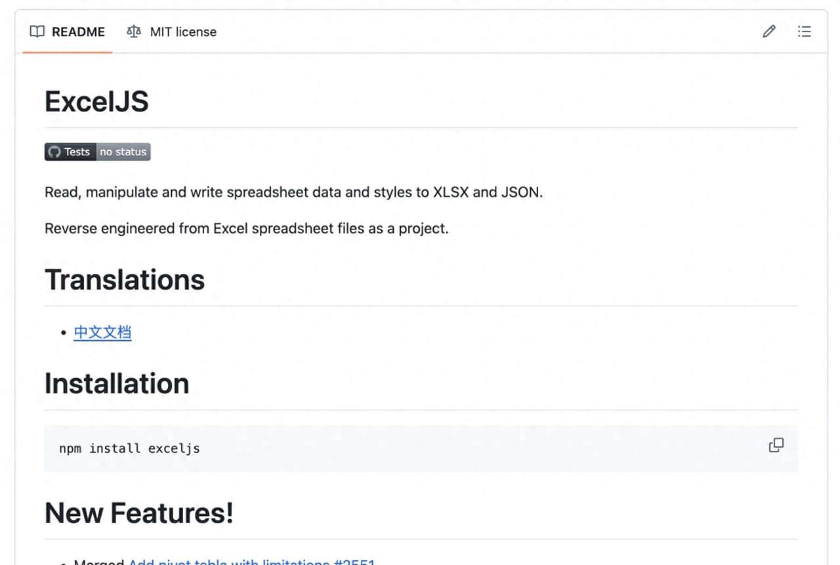This screenshot has height=565, width=840.
Task: Click the "npm install exceljs" code text
Action: (129, 448)
